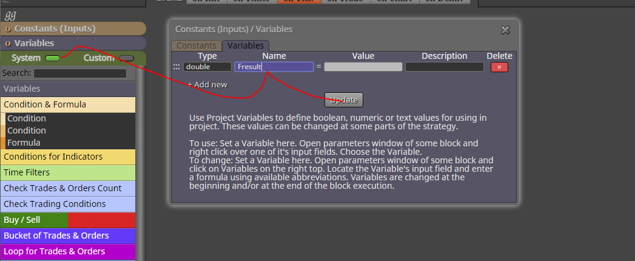
Task: Collapse the Condition & Formula category
Action: point(68,104)
